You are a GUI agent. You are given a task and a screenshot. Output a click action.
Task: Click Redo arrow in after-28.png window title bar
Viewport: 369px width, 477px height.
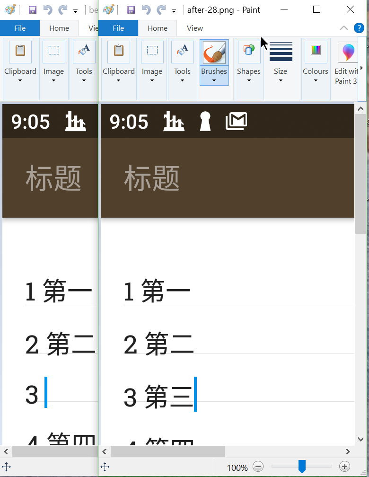161,10
